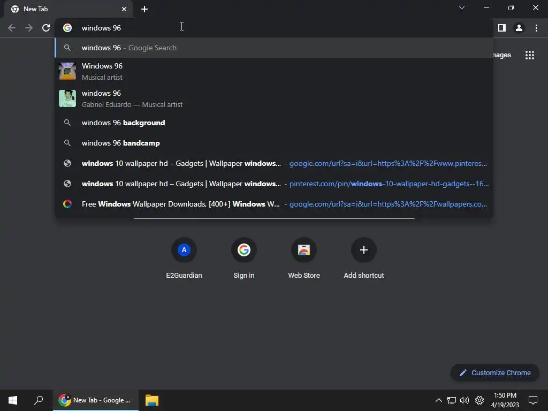Click the browser forward arrow
548x411 pixels.
(x=29, y=28)
